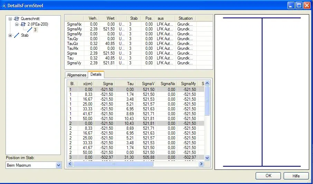Select the Details tab

point(96,74)
